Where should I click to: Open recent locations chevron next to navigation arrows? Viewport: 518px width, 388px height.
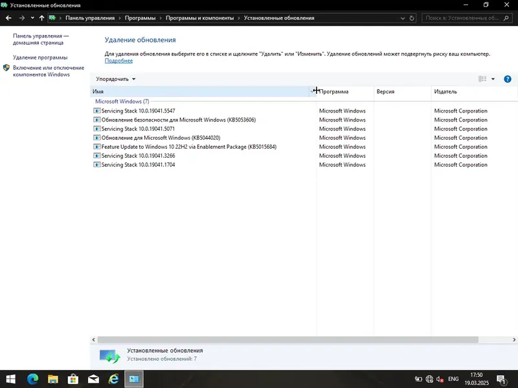coord(32,17)
